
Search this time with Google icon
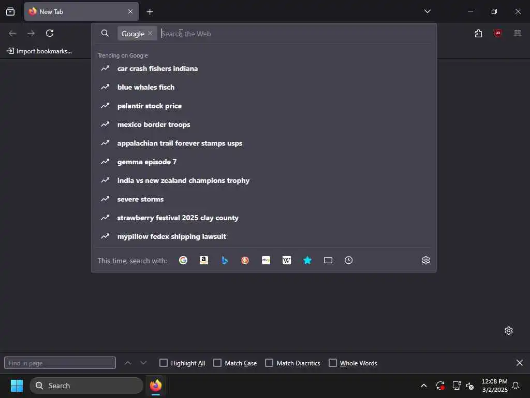(183, 260)
